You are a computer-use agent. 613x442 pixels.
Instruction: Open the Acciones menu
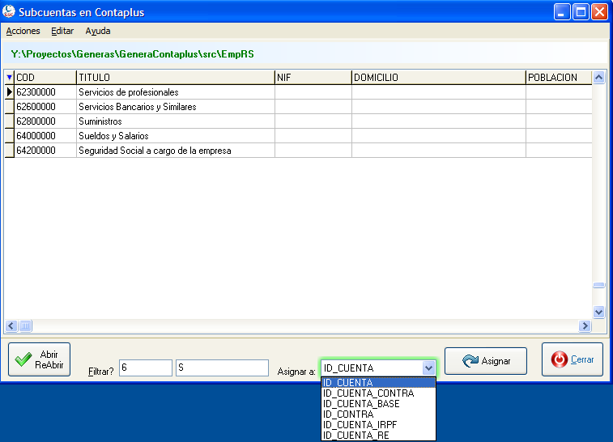23,31
